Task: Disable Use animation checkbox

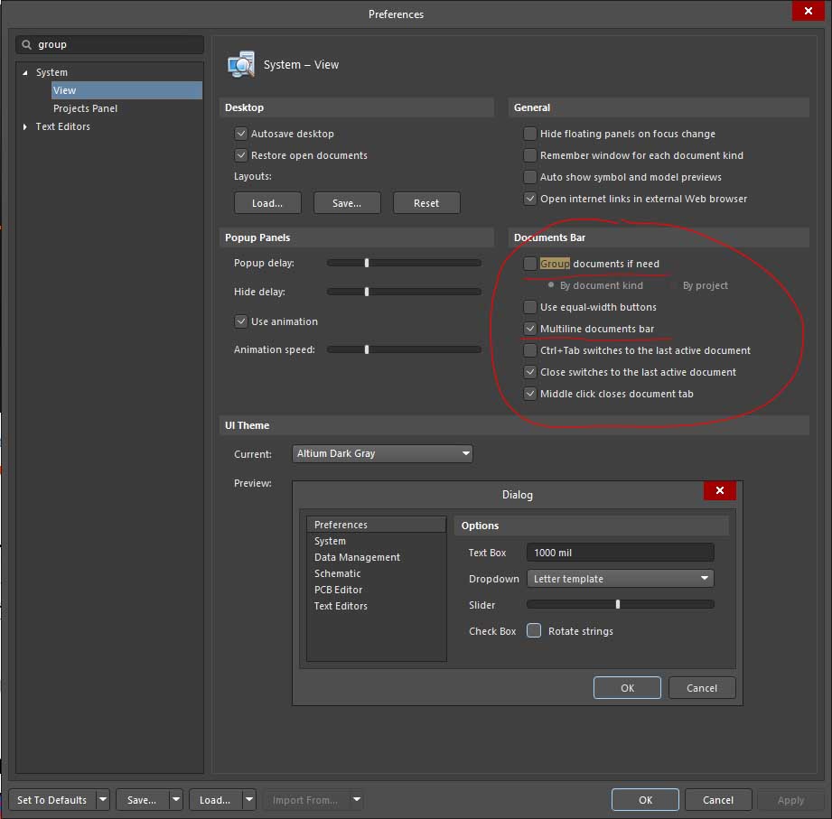Action: click(241, 321)
